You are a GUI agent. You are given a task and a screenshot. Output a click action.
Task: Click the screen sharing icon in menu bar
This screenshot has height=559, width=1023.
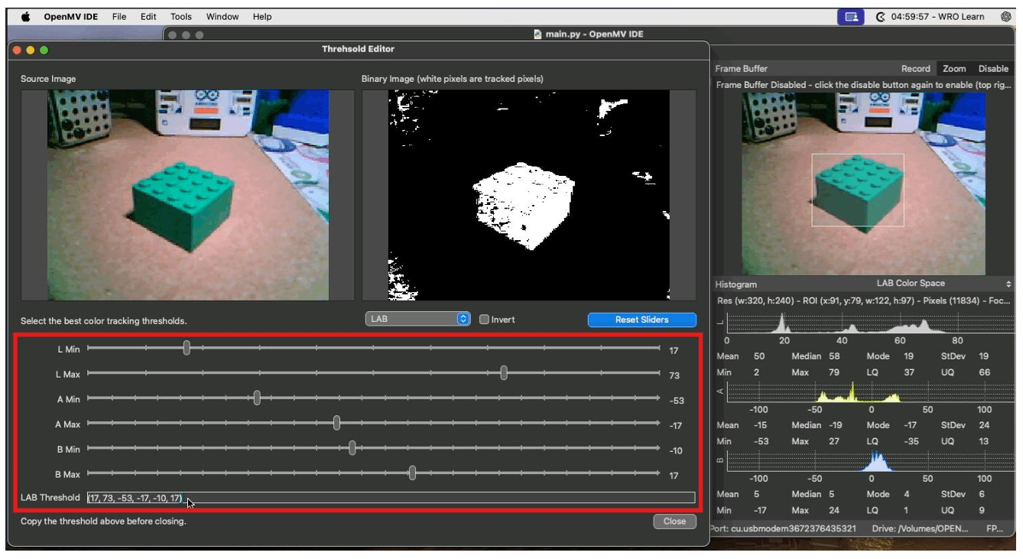coord(851,17)
